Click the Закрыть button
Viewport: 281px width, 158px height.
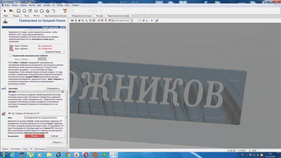click(x=57, y=142)
